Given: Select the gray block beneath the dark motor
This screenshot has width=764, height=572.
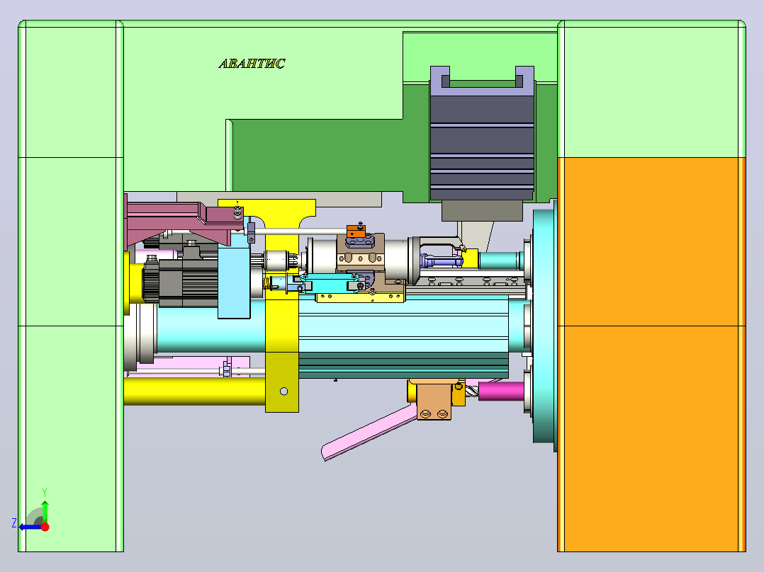Looking at the screenshot, I should (482, 210).
